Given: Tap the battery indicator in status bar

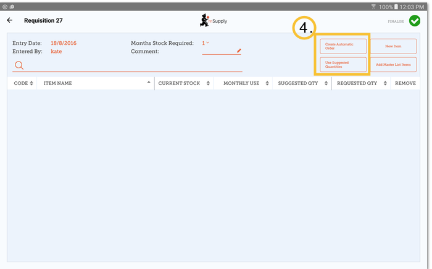Looking at the screenshot, I should 401,6.
